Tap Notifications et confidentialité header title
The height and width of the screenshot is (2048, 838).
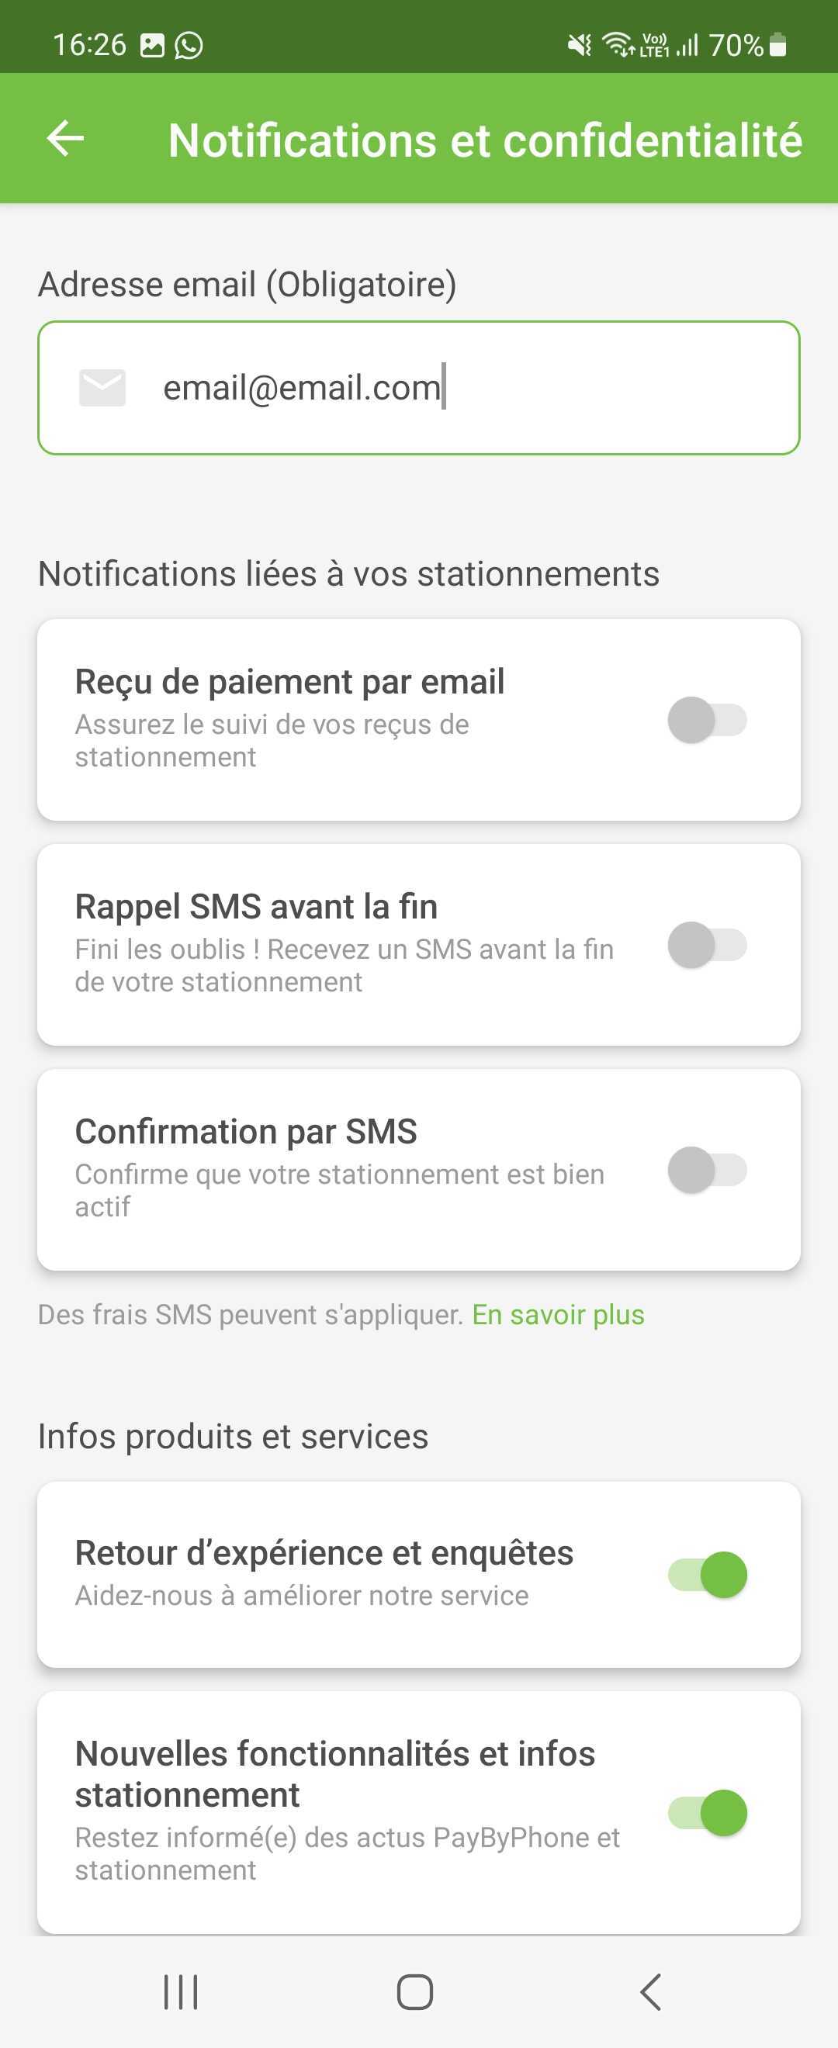click(485, 140)
